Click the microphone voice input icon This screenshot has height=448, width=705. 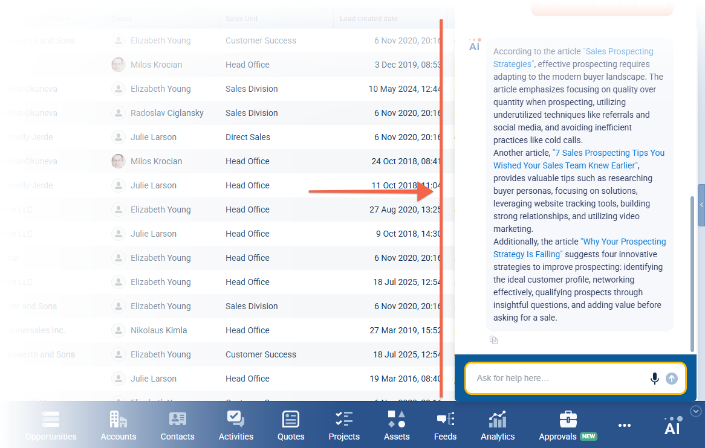coord(654,379)
